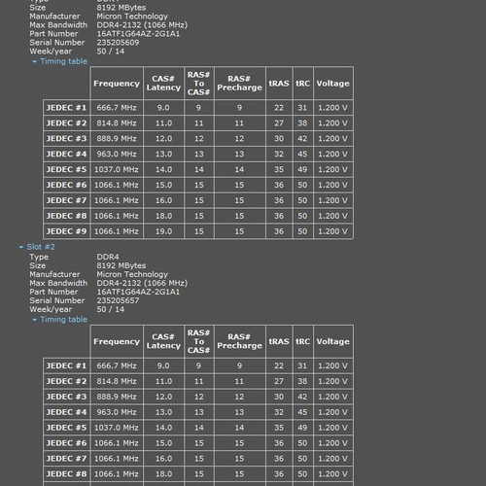
Task: Click the Frequency column header in the upper table
Action: [x=117, y=84]
